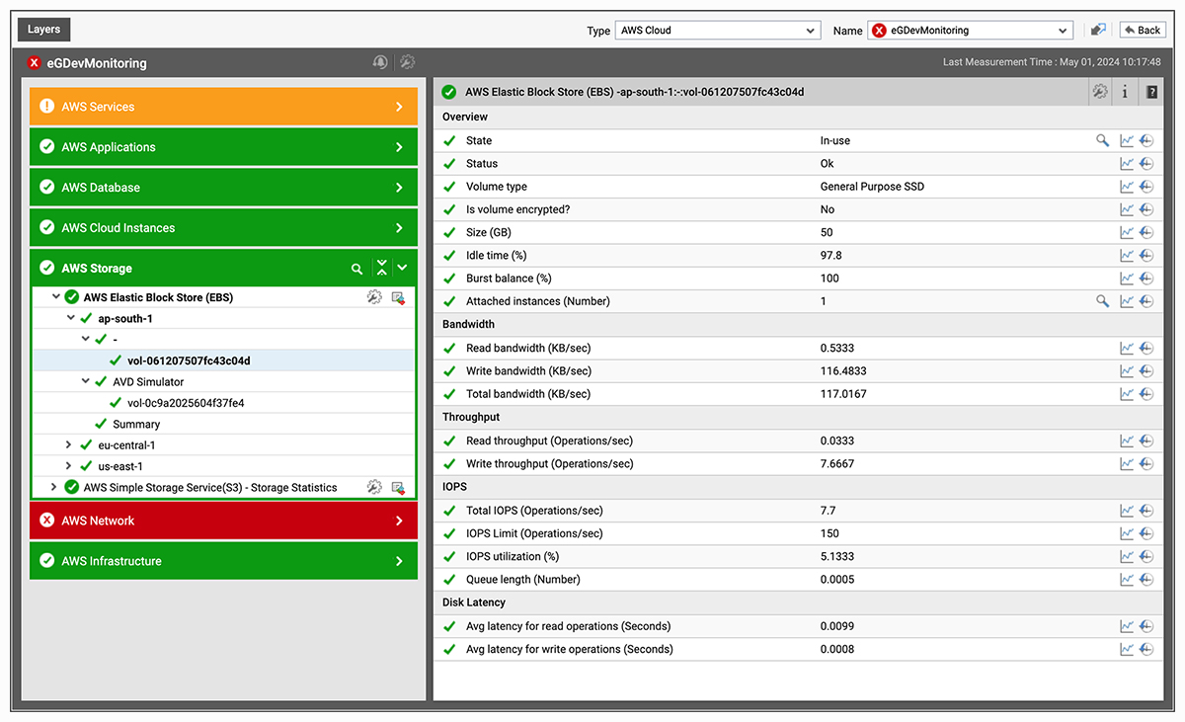The image size is (1185, 722).
Task: Open the graph icon for Volume type
Action: click(1127, 187)
